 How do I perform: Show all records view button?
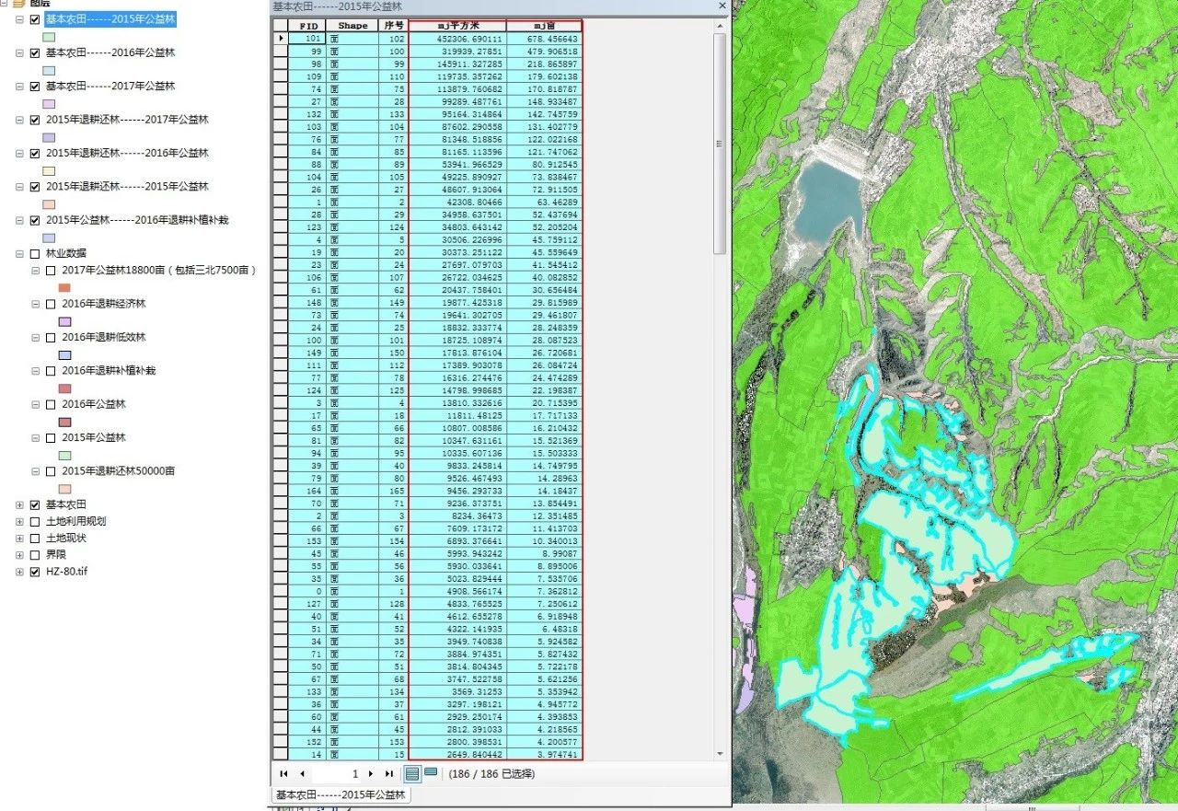[x=412, y=774]
